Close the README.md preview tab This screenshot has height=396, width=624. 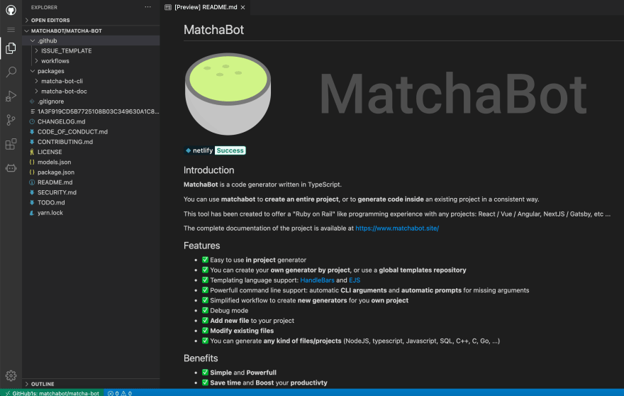coord(243,7)
